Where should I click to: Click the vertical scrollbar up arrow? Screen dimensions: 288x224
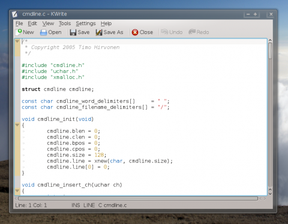(270, 40)
